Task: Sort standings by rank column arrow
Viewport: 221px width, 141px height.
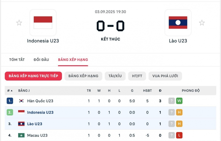Action: (x=12, y=91)
